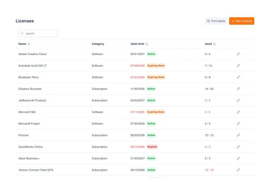The width and height of the screenshot is (270, 191).
Task: Click Software category in Microsoft Project row
Action: pos(97,123)
